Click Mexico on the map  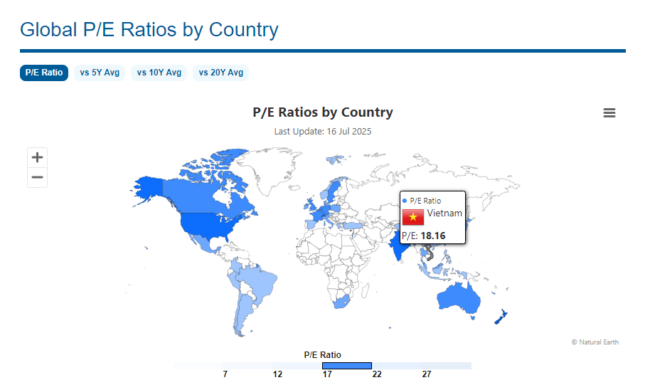click(x=203, y=242)
